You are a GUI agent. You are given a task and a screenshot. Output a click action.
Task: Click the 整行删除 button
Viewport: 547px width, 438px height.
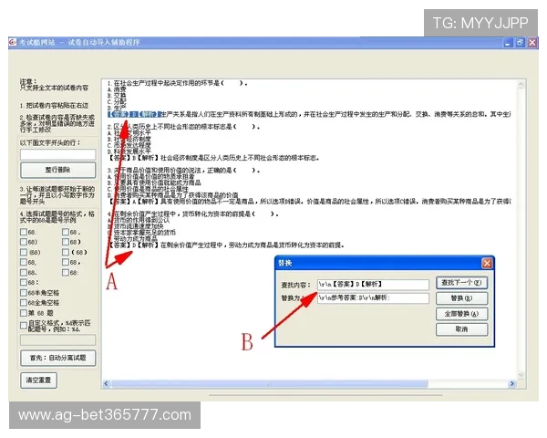click(x=58, y=170)
